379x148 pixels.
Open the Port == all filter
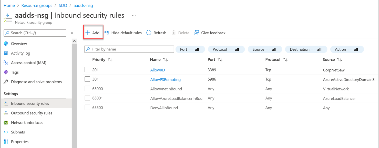190,49
